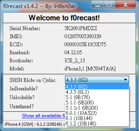Close the f0recast window

coord(125,5)
